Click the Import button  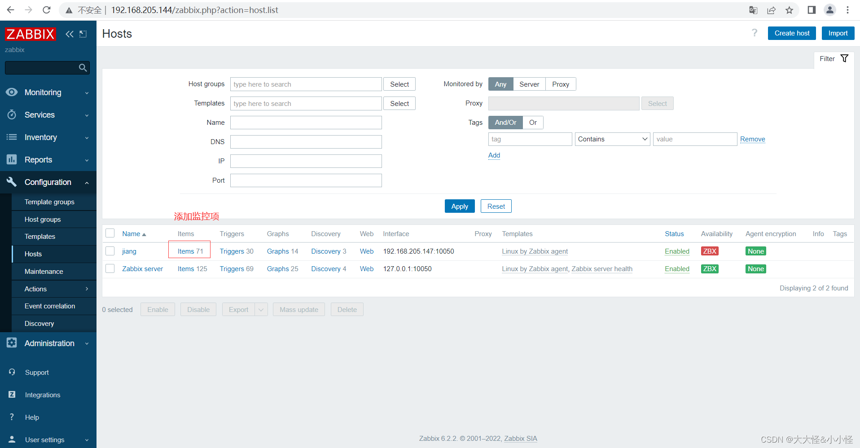tap(838, 33)
